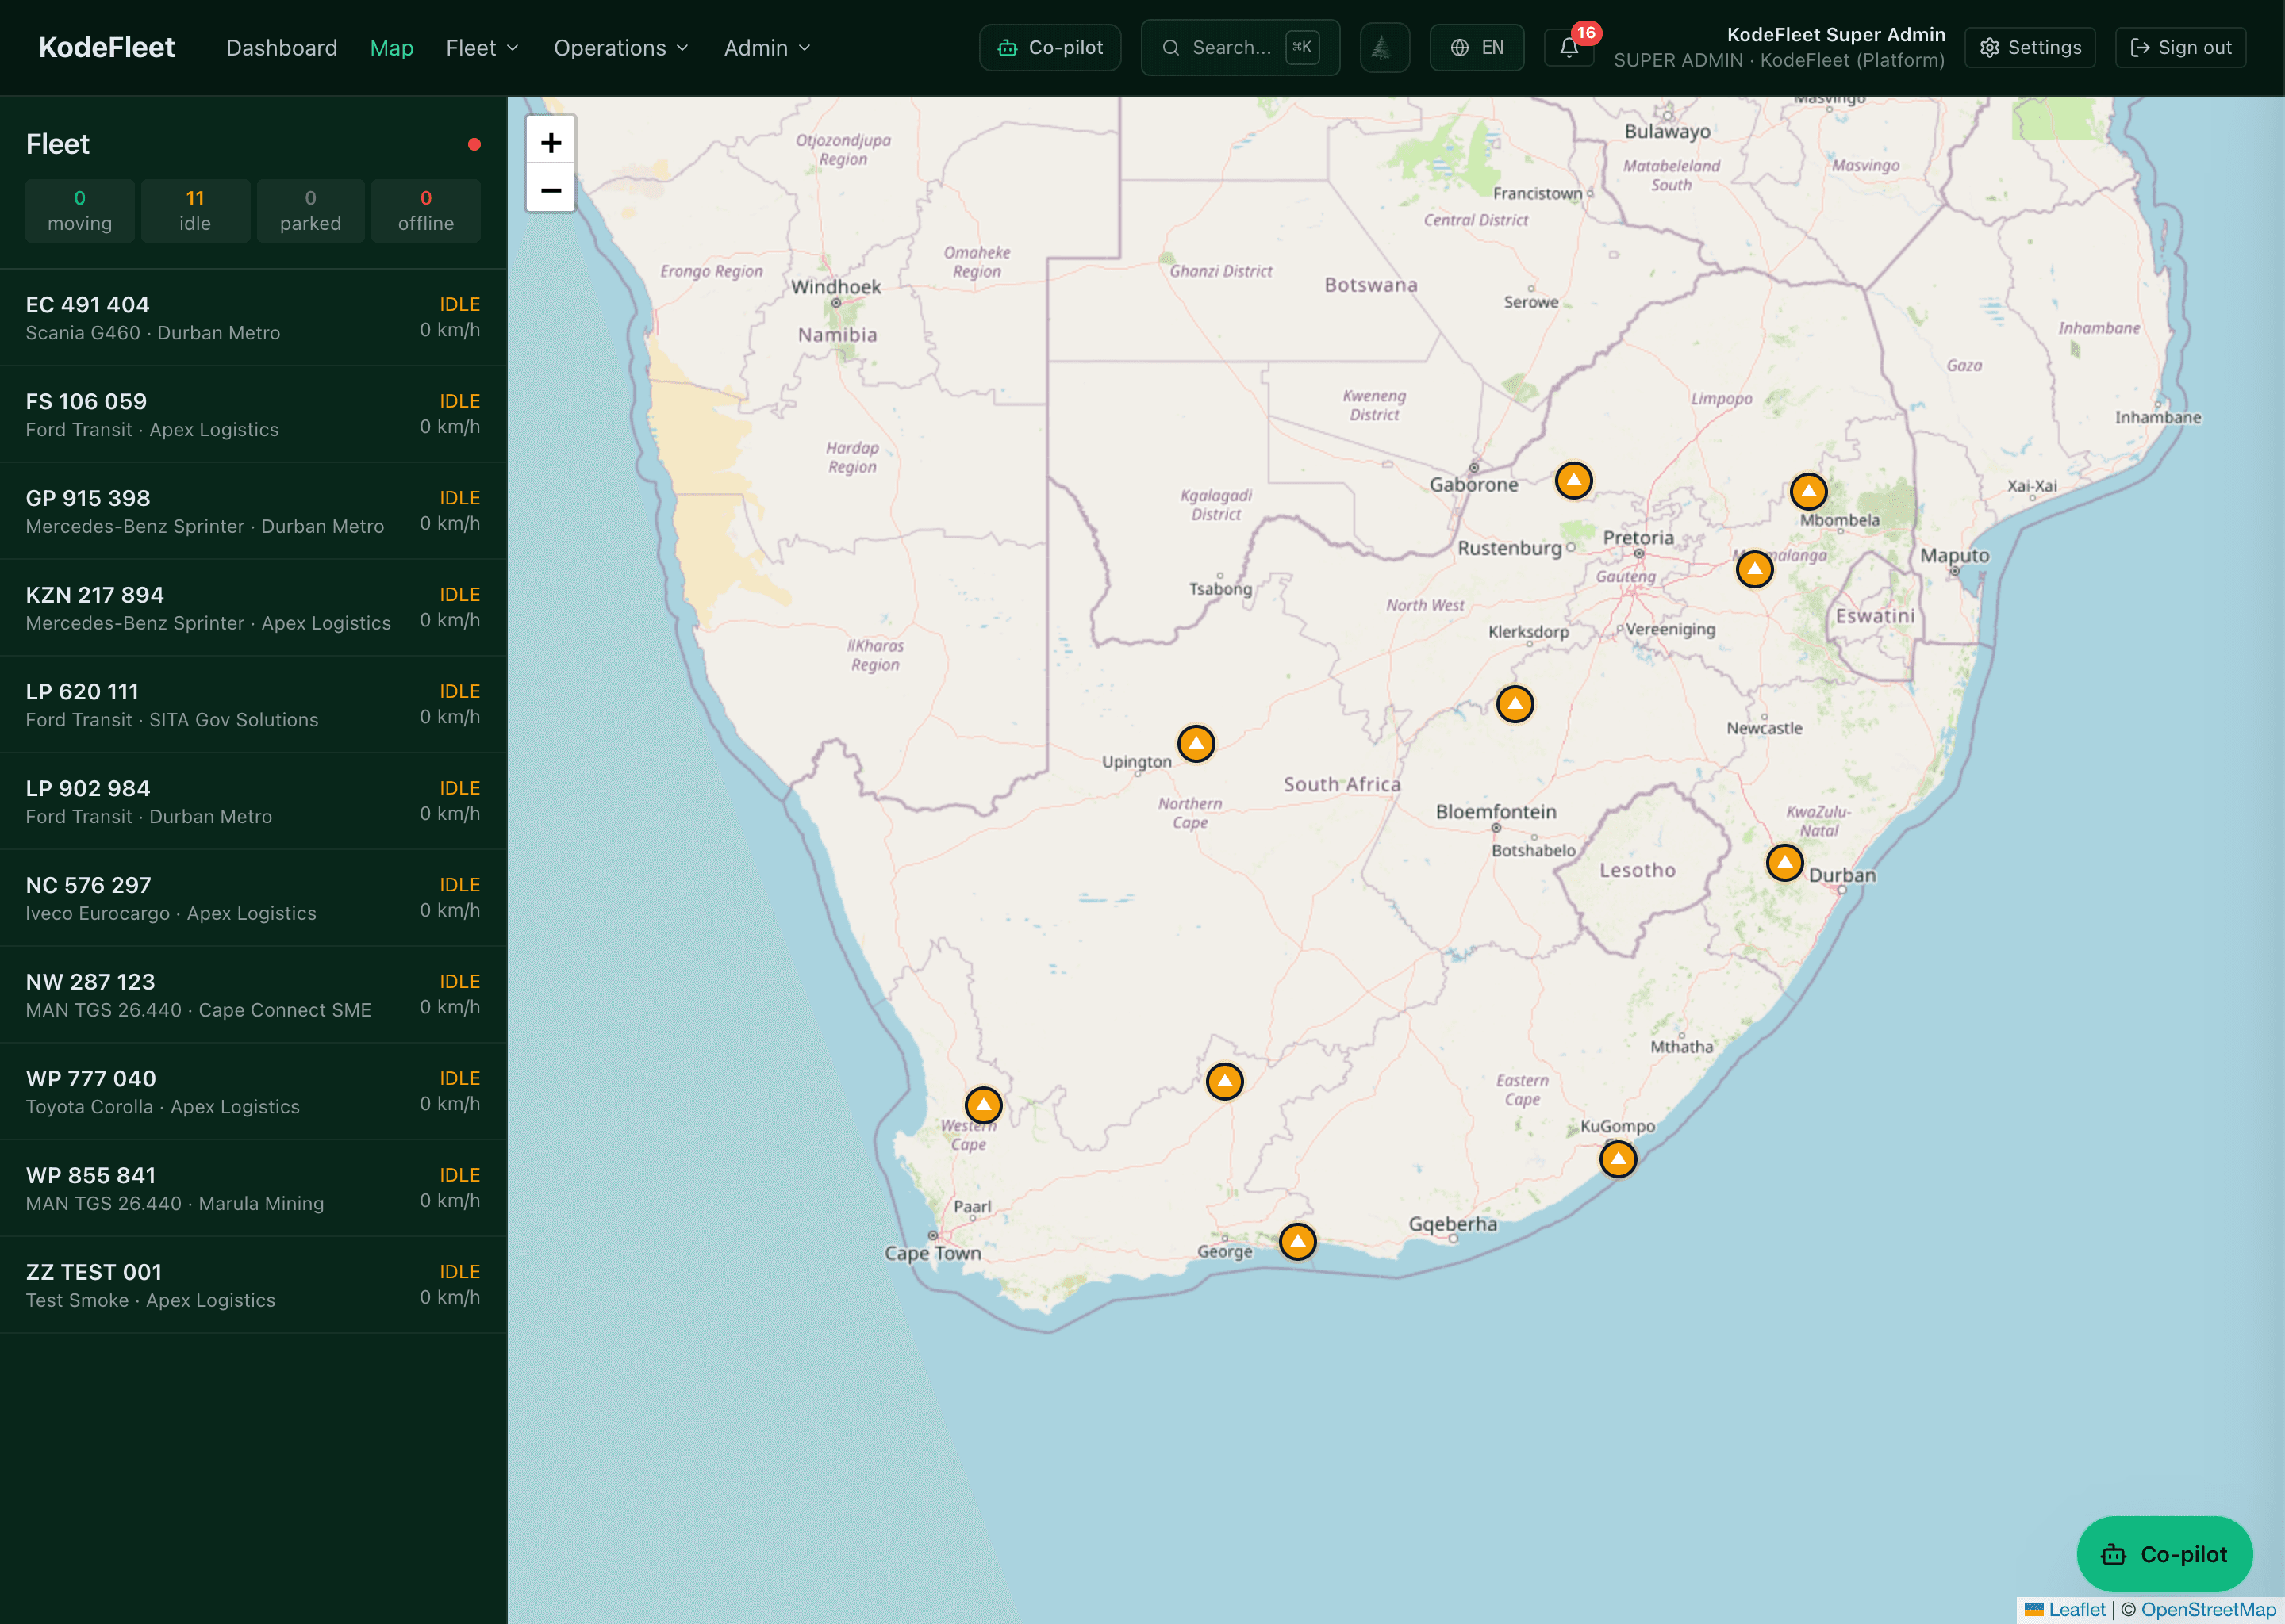The width and height of the screenshot is (2285, 1624).
Task: Click the vehicle marker east of Pretoria
Action: 1753,569
